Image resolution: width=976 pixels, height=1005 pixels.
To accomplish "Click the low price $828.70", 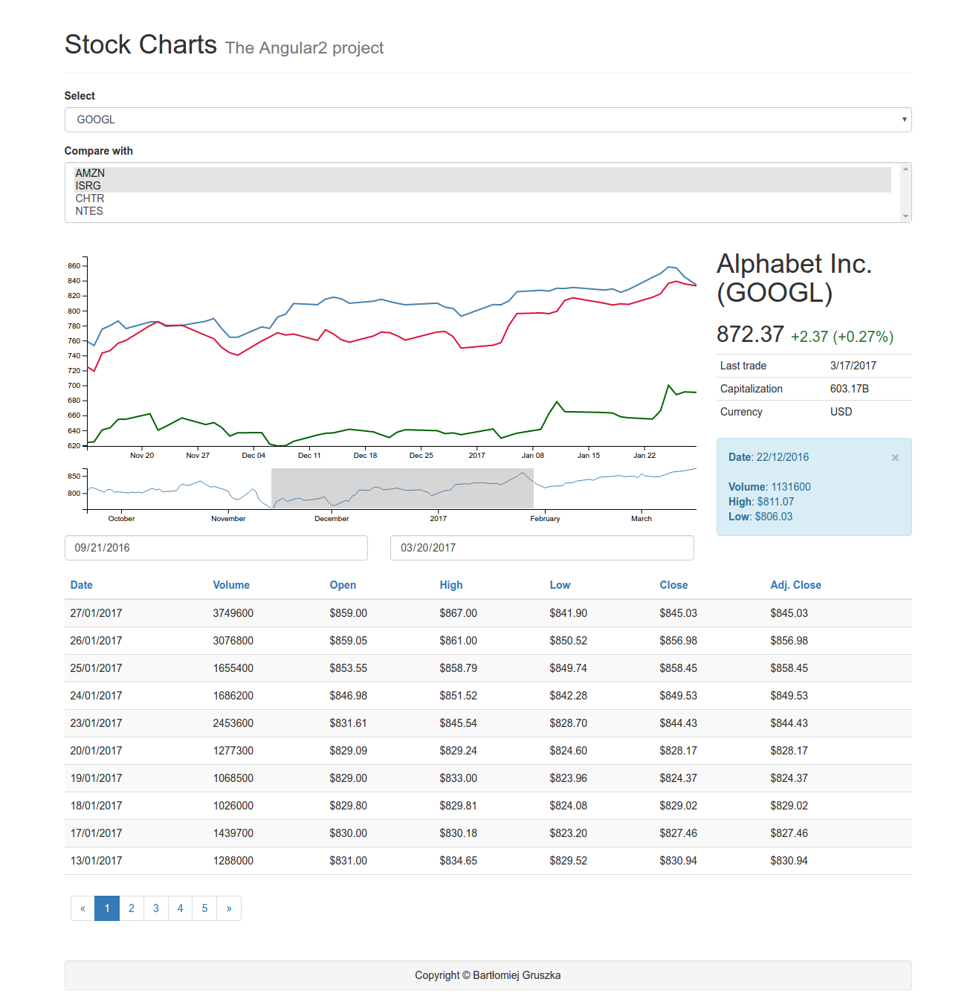I will [x=569, y=723].
